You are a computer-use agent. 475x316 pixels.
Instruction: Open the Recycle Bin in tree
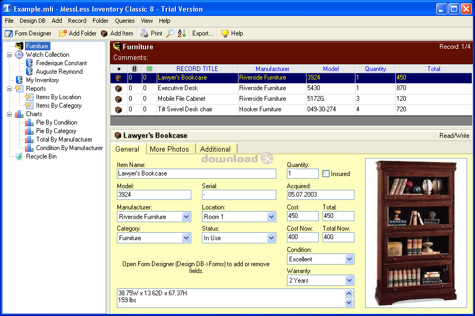coord(41,156)
